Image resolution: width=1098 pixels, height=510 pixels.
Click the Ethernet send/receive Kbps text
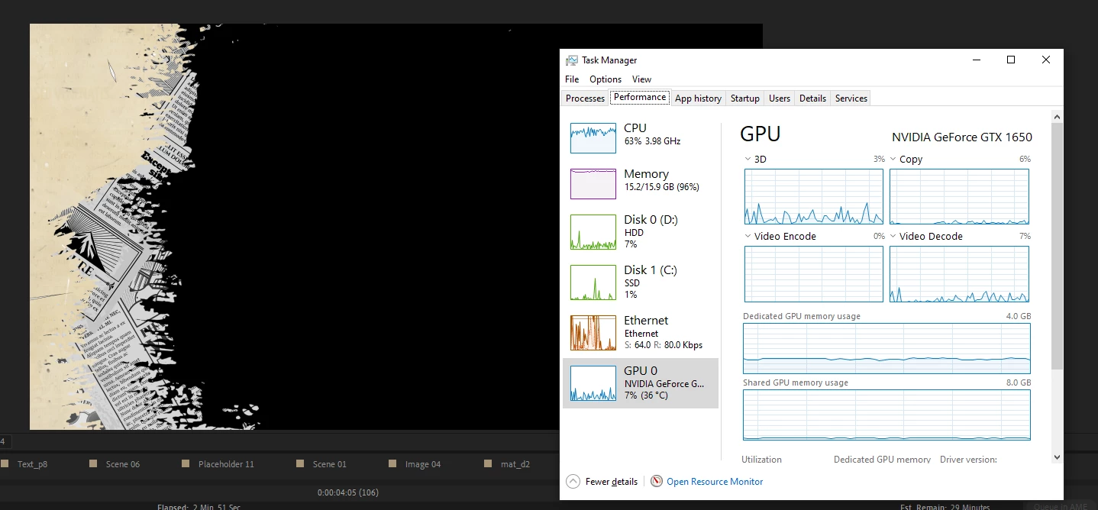663,345
